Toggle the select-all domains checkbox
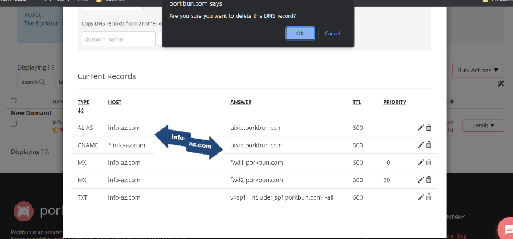 [14, 101]
